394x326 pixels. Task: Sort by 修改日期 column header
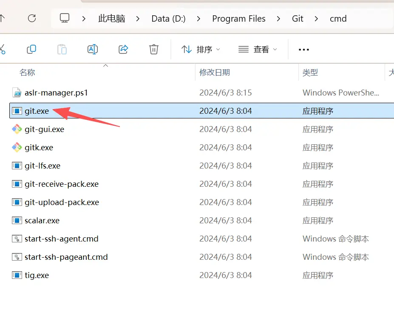(x=215, y=73)
